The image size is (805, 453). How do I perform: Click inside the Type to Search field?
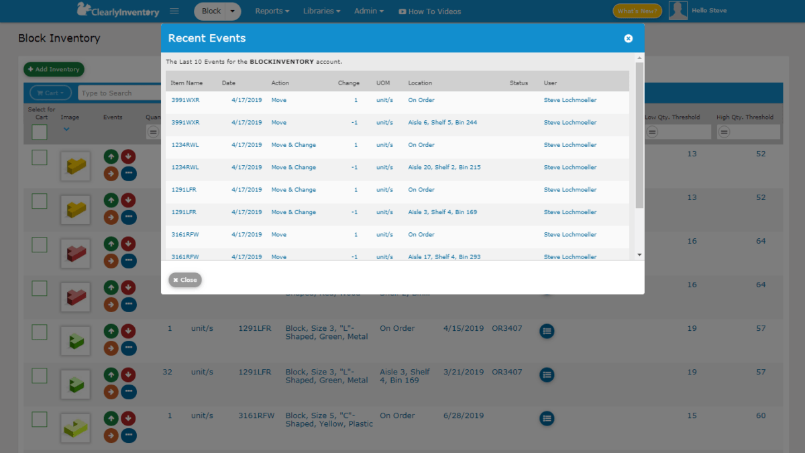point(119,93)
